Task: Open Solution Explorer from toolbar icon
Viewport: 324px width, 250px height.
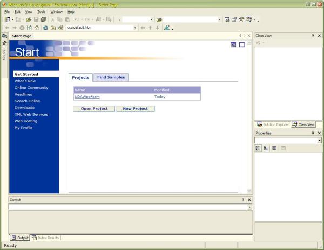Action: tap(227, 19)
